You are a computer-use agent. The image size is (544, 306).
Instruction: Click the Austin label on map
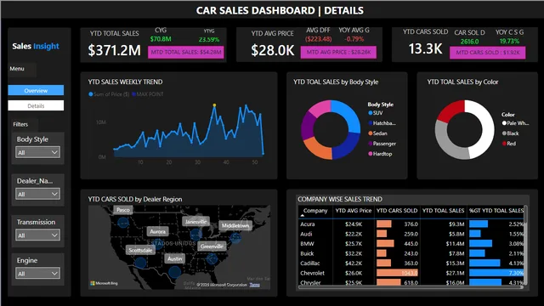(x=175, y=258)
